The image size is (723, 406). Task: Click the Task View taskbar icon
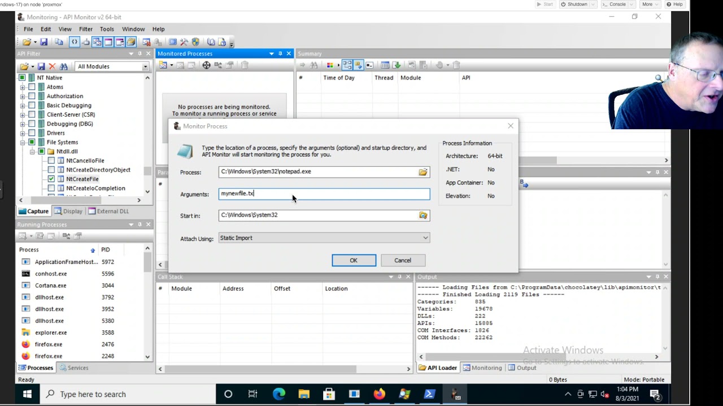(252, 394)
